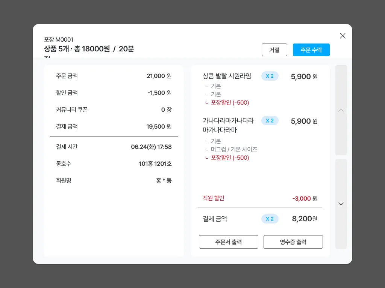Click the 포장 M0001 order number
Screen dimensions: 385x288
tap(59, 39)
